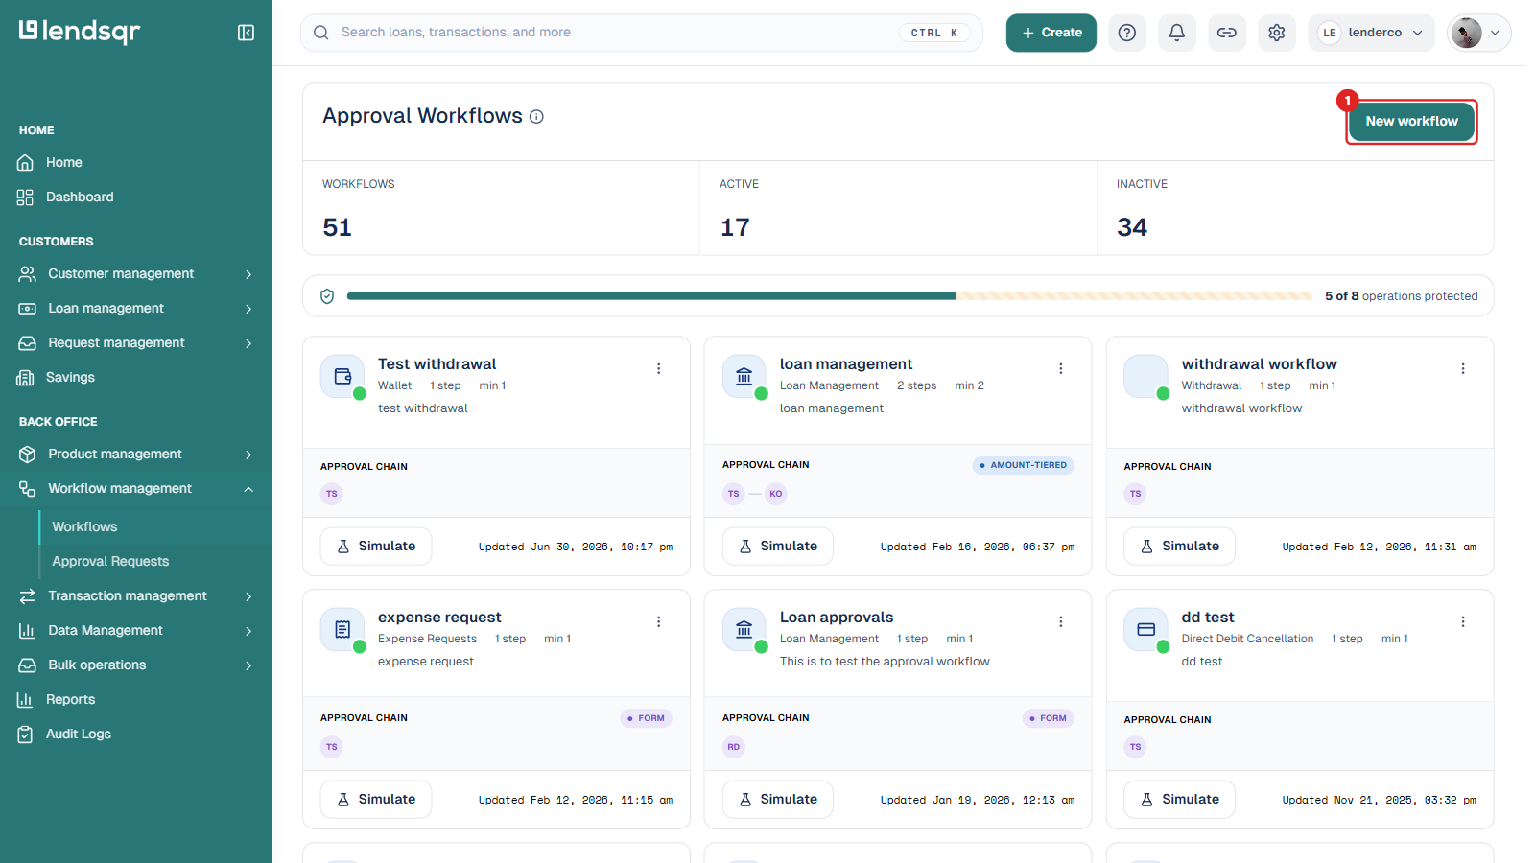The width and height of the screenshot is (1535, 863).
Task: Click '5 of 8 operations protected' text
Action: 1402,296
